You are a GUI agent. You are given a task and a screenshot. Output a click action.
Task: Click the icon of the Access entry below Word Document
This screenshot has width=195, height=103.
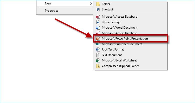coord(98,33)
